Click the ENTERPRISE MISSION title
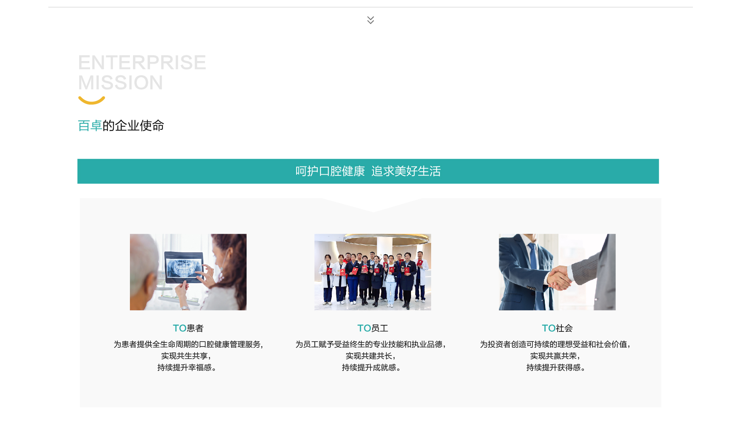 pos(142,73)
